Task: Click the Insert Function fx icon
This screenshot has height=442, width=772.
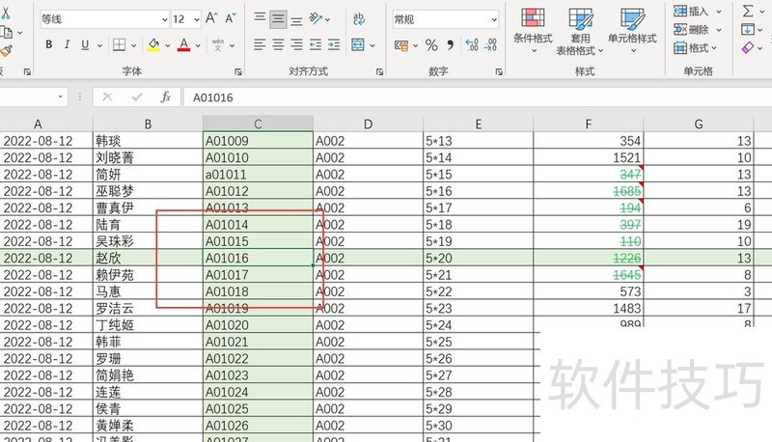Action: click(x=166, y=97)
